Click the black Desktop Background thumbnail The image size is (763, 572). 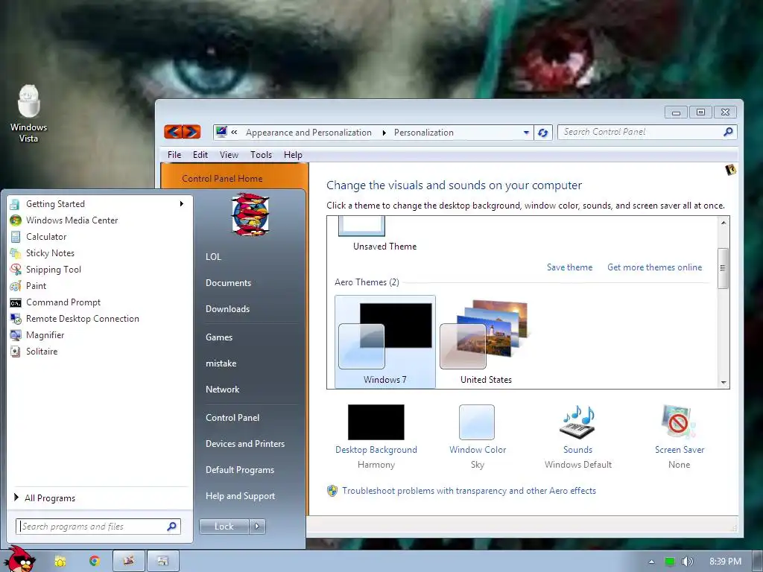376,422
